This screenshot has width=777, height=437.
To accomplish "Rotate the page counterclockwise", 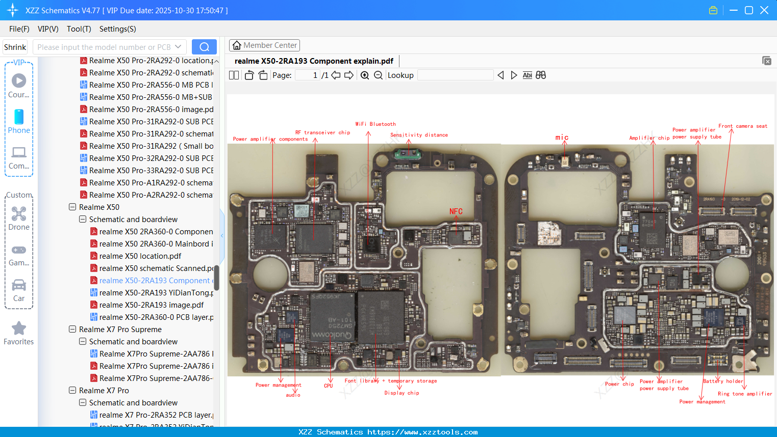I will (x=249, y=75).
